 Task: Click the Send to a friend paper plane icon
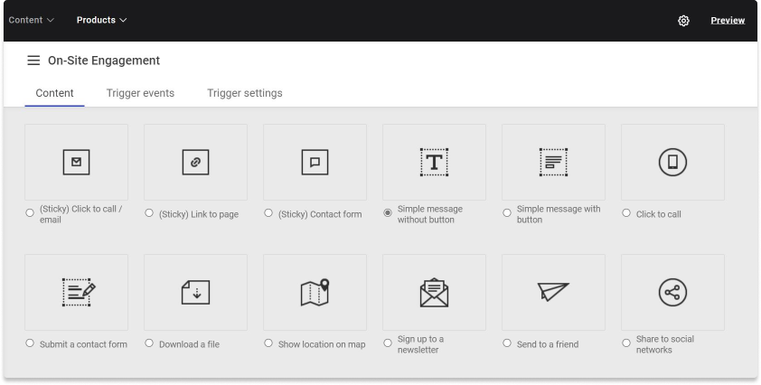(x=553, y=292)
